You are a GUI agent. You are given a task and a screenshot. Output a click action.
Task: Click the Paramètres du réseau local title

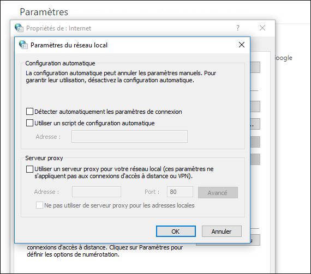click(69, 45)
